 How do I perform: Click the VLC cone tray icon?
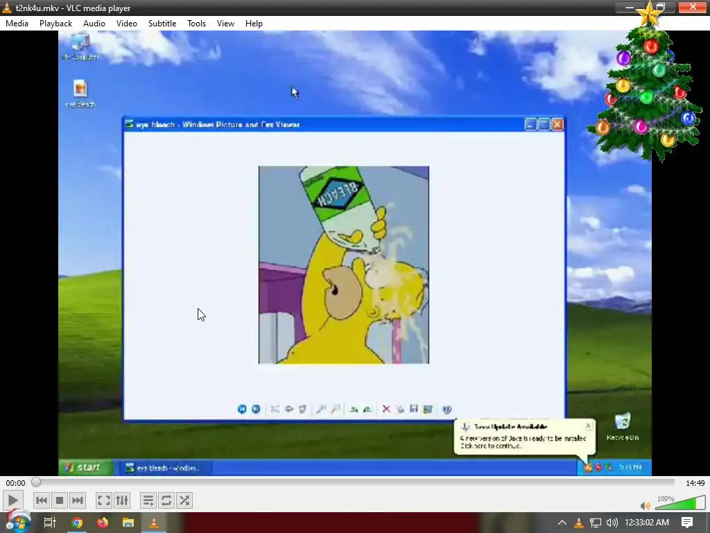pyautogui.click(x=579, y=523)
